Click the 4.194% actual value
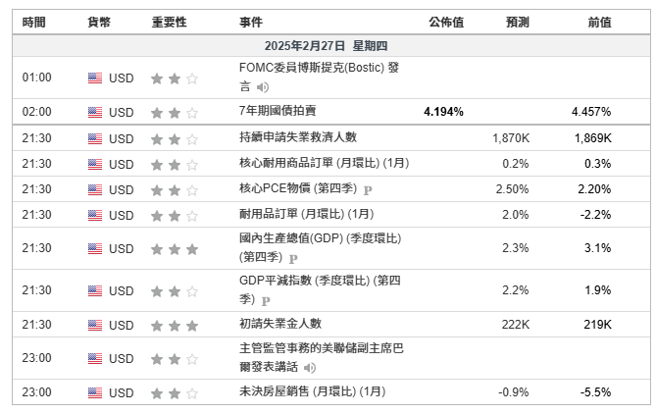This screenshot has width=656, height=414. [x=443, y=112]
